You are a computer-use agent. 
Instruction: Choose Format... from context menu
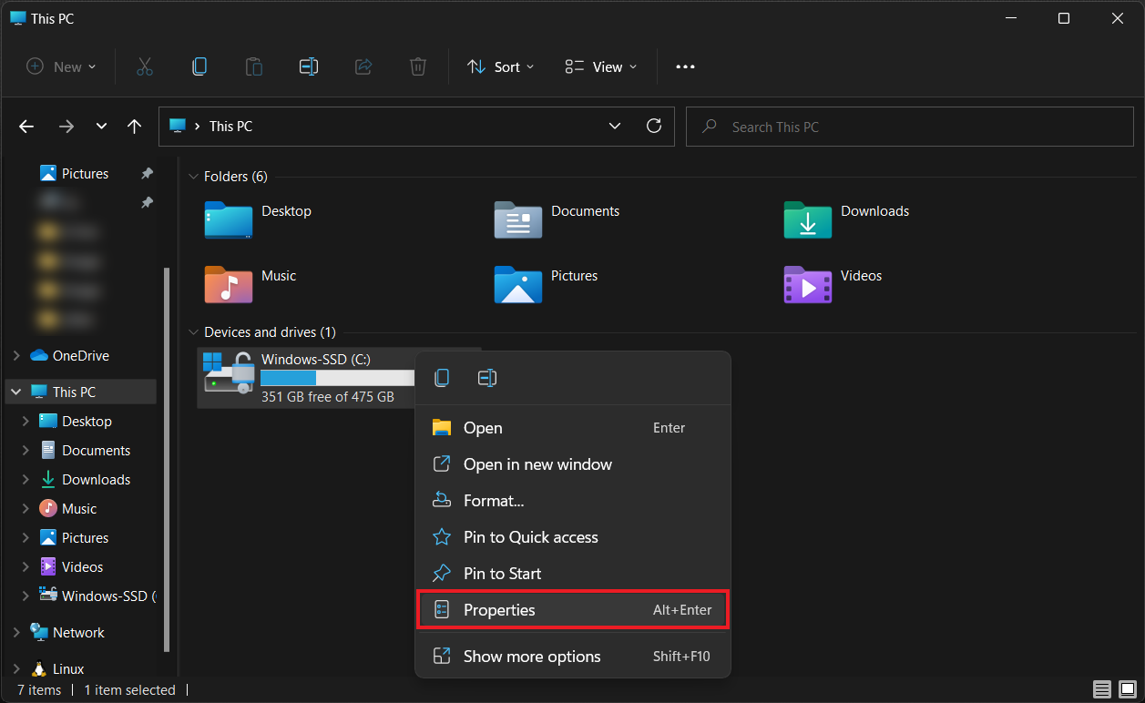coord(573,501)
